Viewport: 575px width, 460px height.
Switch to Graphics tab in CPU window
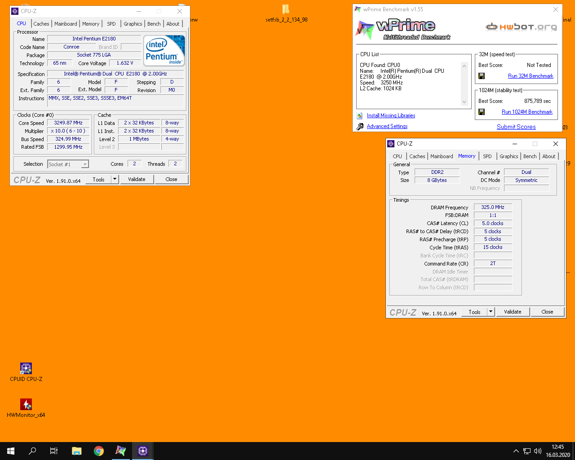tap(133, 24)
